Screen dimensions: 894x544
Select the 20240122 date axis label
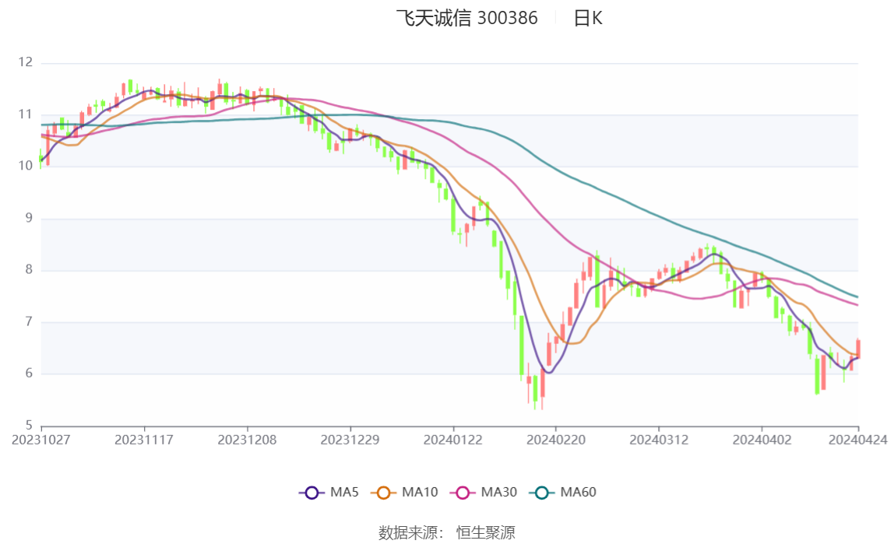point(452,440)
